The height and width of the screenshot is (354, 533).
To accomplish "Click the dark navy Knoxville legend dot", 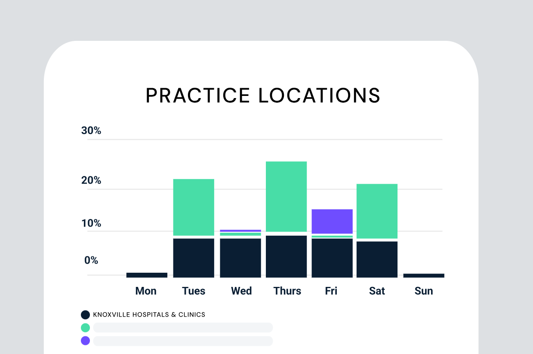I will point(85,315).
